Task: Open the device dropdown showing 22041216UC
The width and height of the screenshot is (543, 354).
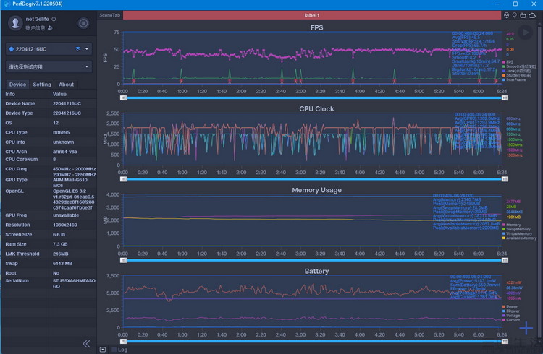Action: (49, 49)
